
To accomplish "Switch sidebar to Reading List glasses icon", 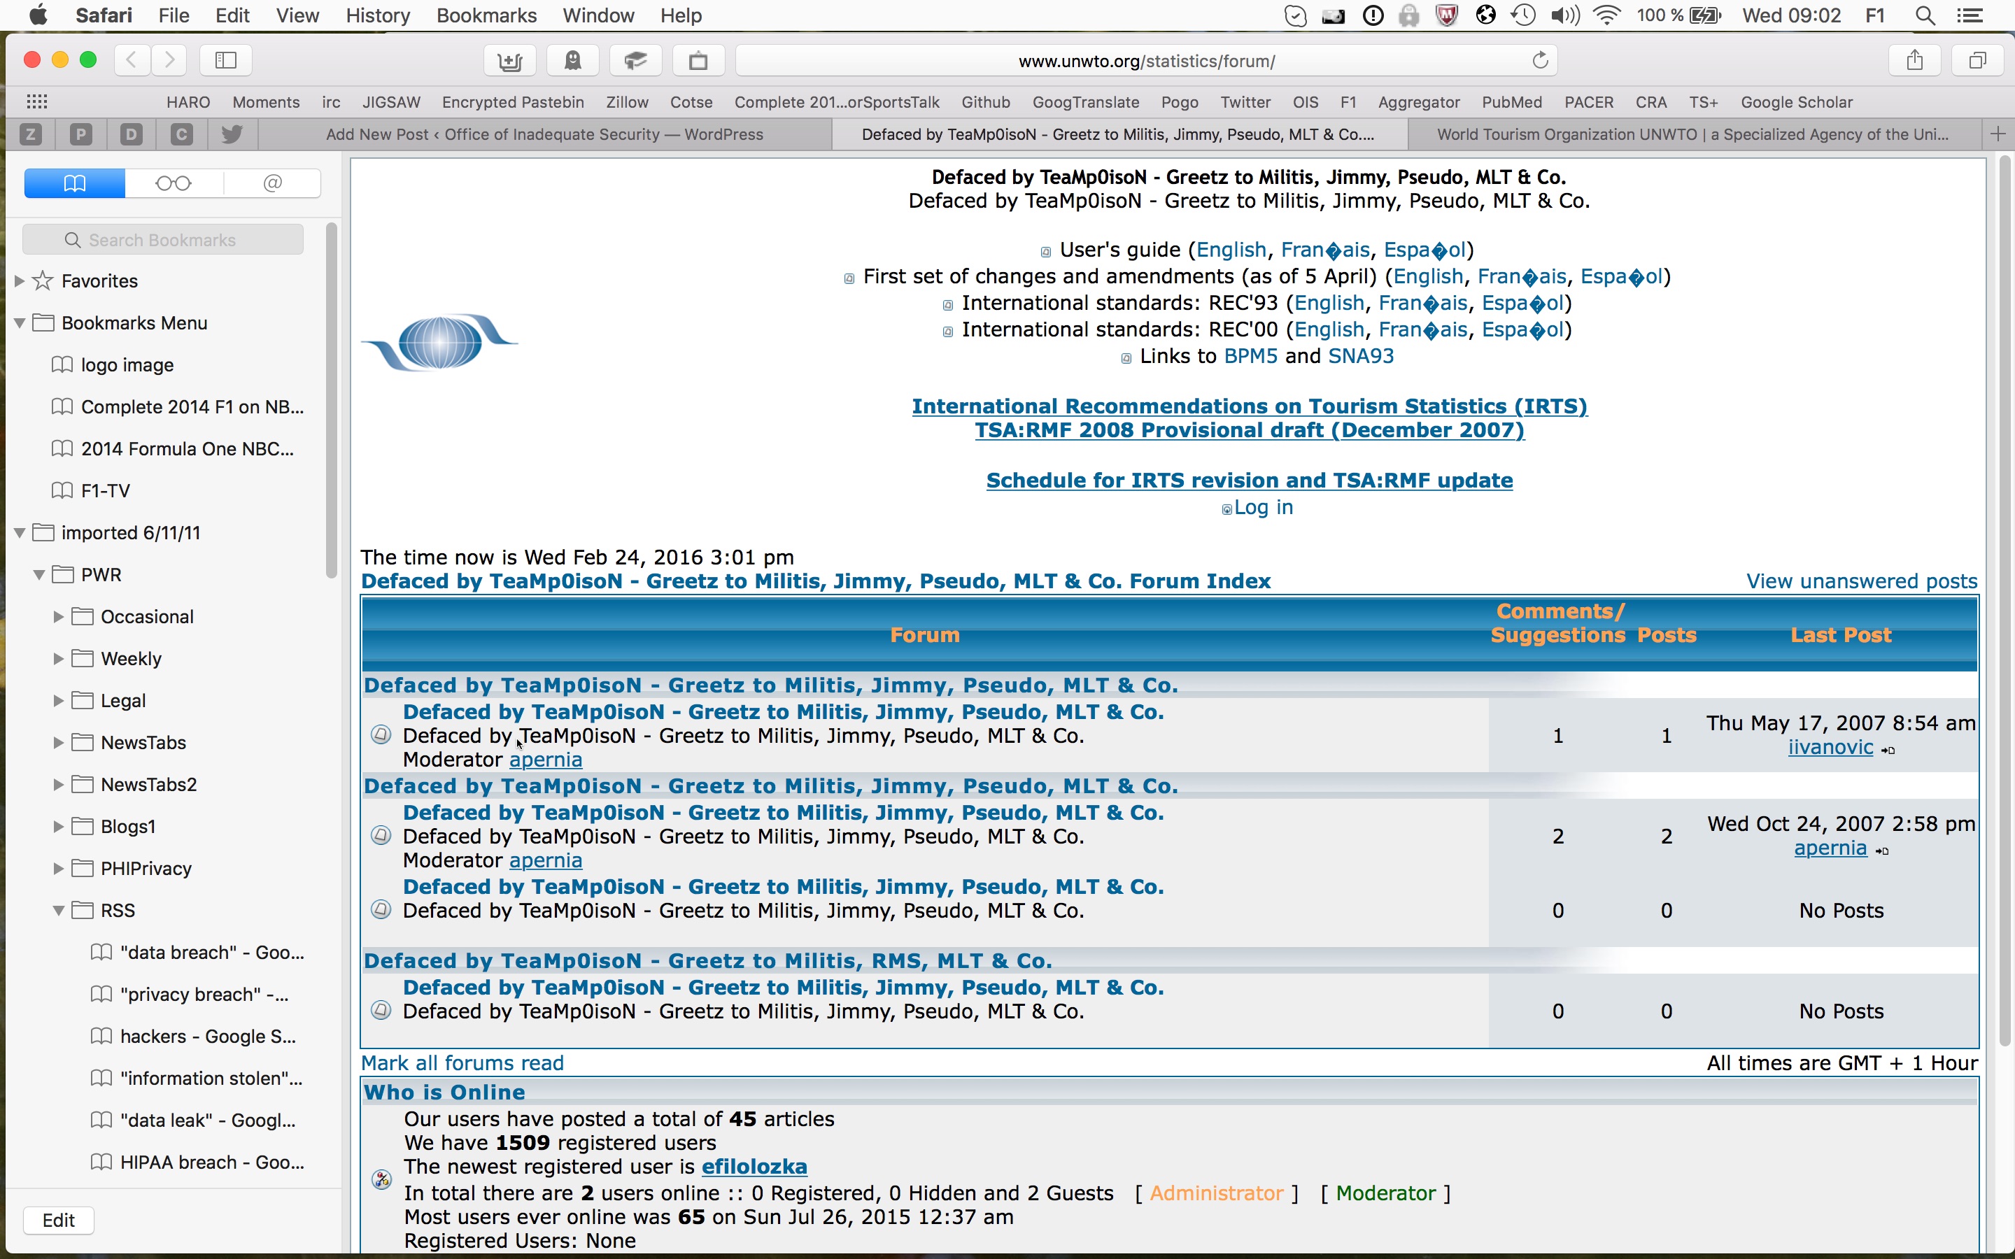I will [x=174, y=183].
